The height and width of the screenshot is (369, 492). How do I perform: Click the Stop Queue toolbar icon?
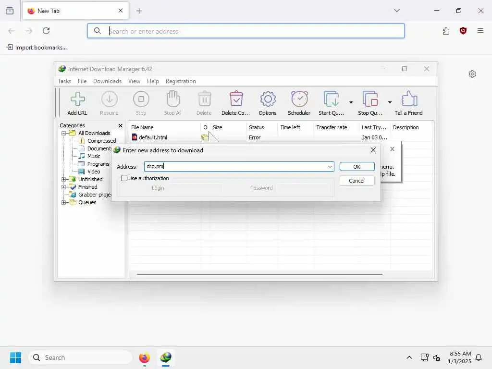point(370,99)
